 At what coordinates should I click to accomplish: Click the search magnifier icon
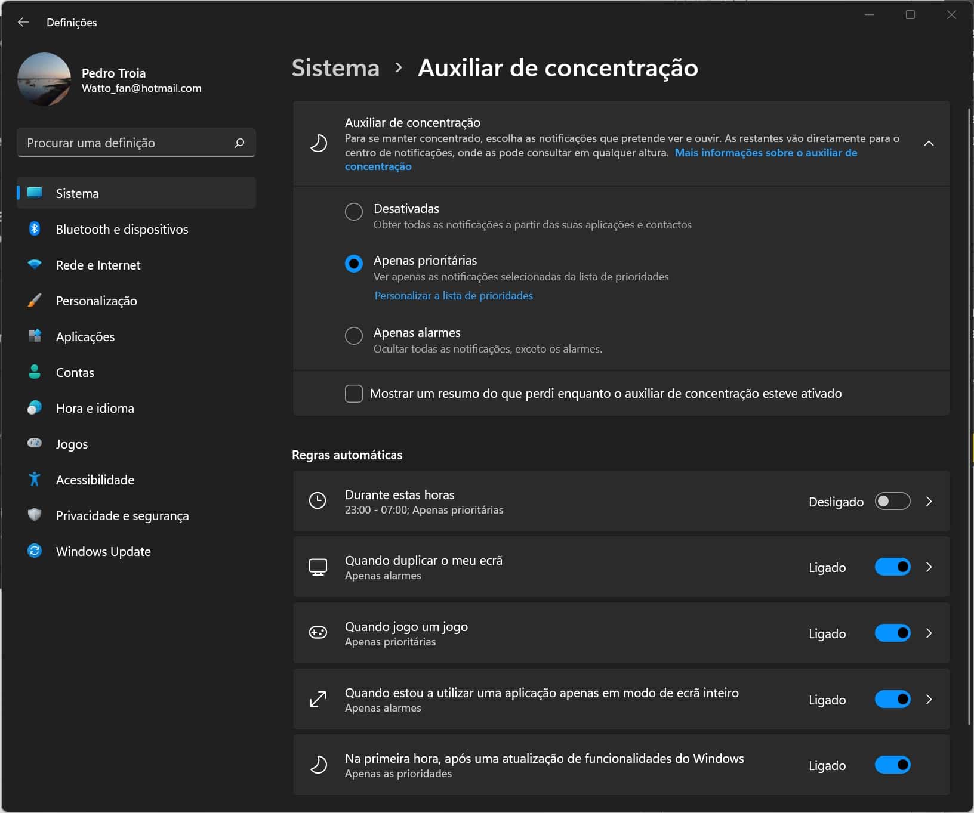239,143
